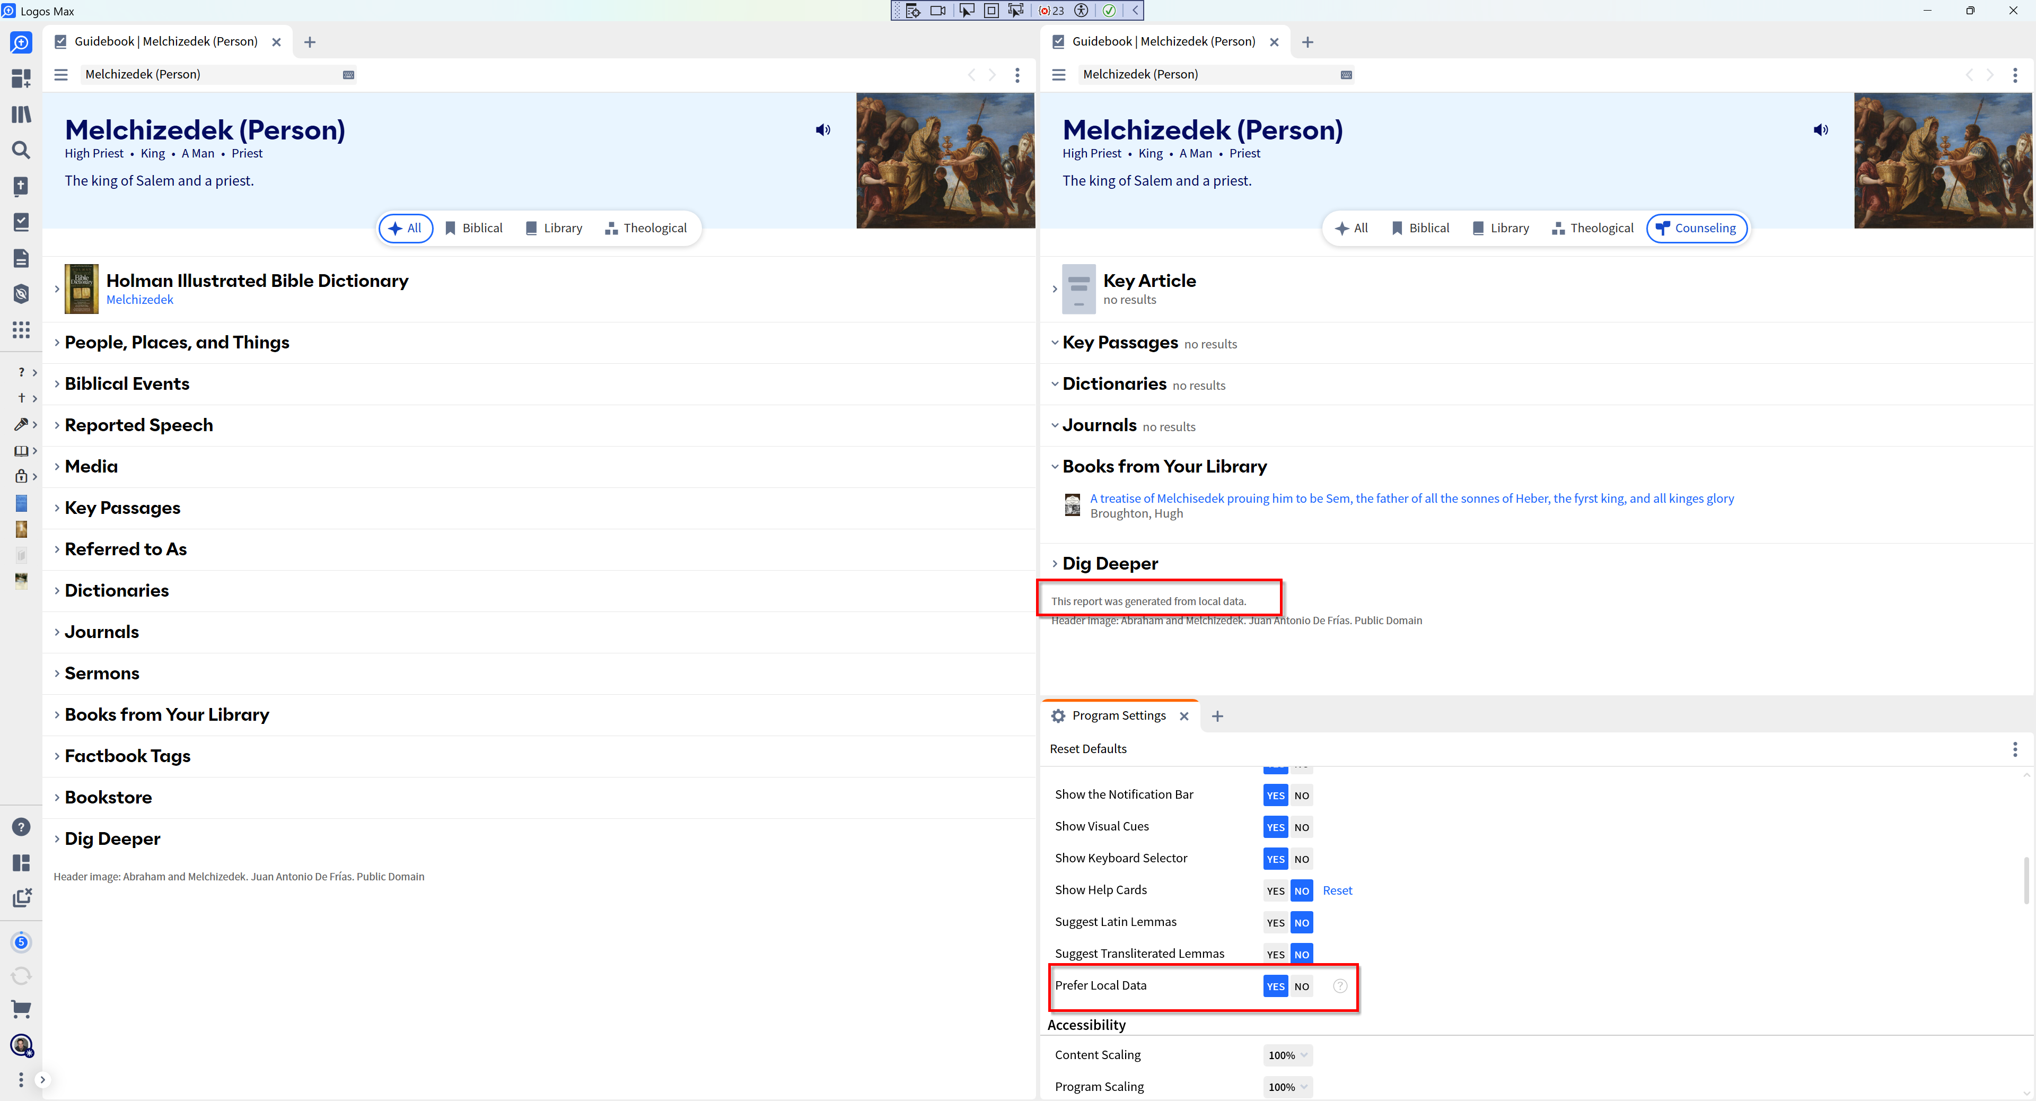The image size is (2036, 1101).
Task: Set Show Keyboard Selector to NO
Action: coord(1301,859)
